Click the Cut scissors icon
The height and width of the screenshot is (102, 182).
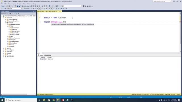42,6
